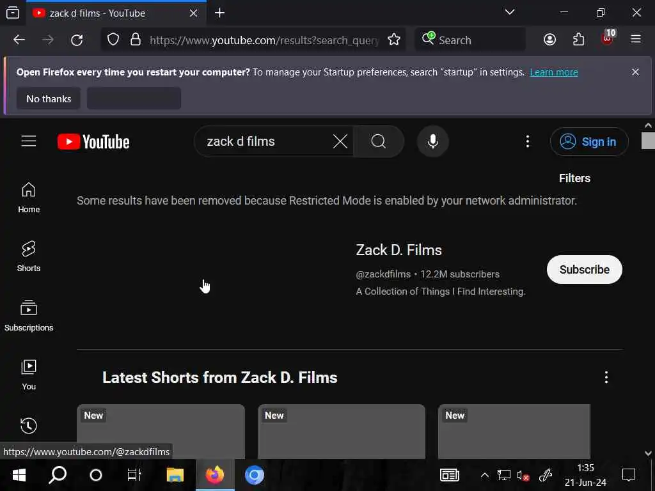Open Firefox tracking protection shield
The width and height of the screenshot is (655, 491).
tap(113, 40)
